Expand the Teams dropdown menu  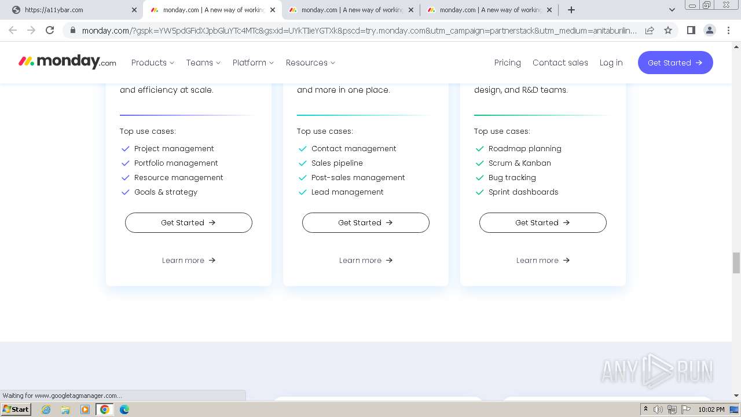coord(203,63)
